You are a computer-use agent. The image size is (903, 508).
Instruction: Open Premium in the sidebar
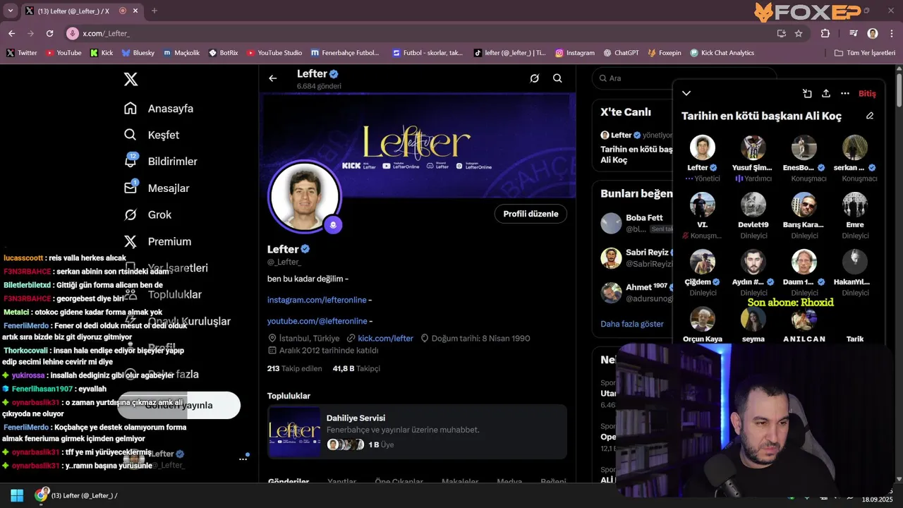[157, 241]
